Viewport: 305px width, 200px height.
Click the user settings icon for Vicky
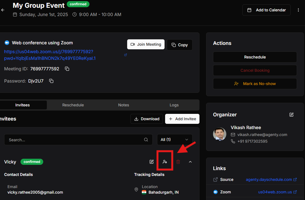click(165, 162)
